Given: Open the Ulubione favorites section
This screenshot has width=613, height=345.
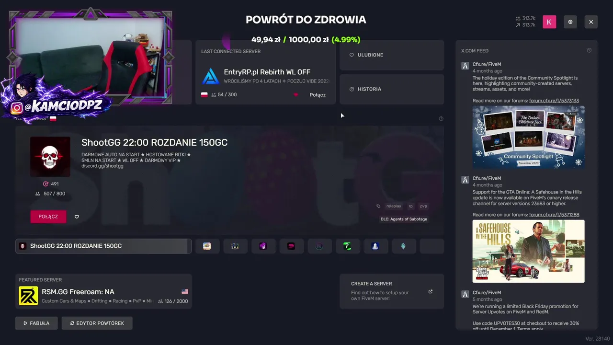Looking at the screenshot, I should [x=392, y=55].
